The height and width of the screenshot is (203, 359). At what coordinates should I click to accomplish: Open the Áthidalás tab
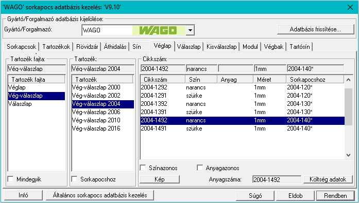pyautogui.click(x=115, y=47)
